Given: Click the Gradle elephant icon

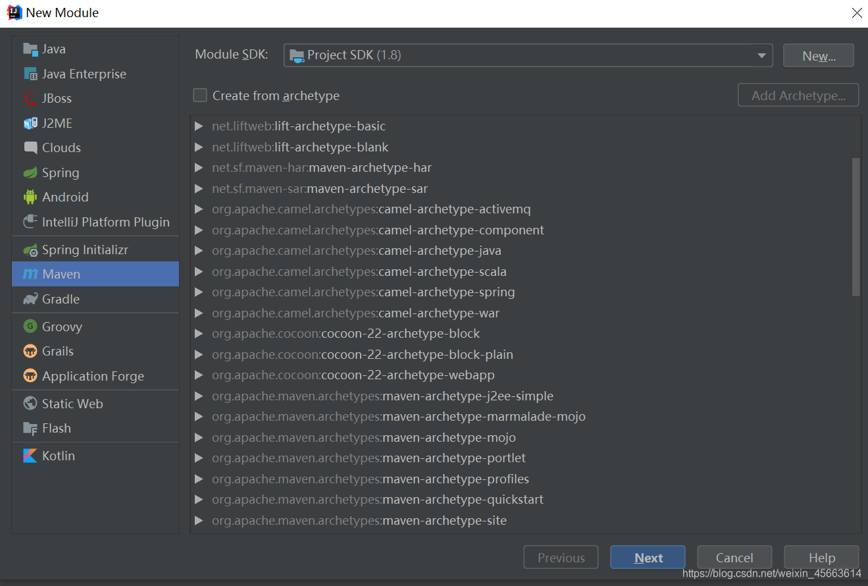Looking at the screenshot, I should [30, 299].
